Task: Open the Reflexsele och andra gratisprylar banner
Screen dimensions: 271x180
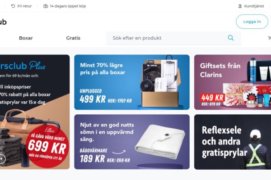Action: coord(233,142)
